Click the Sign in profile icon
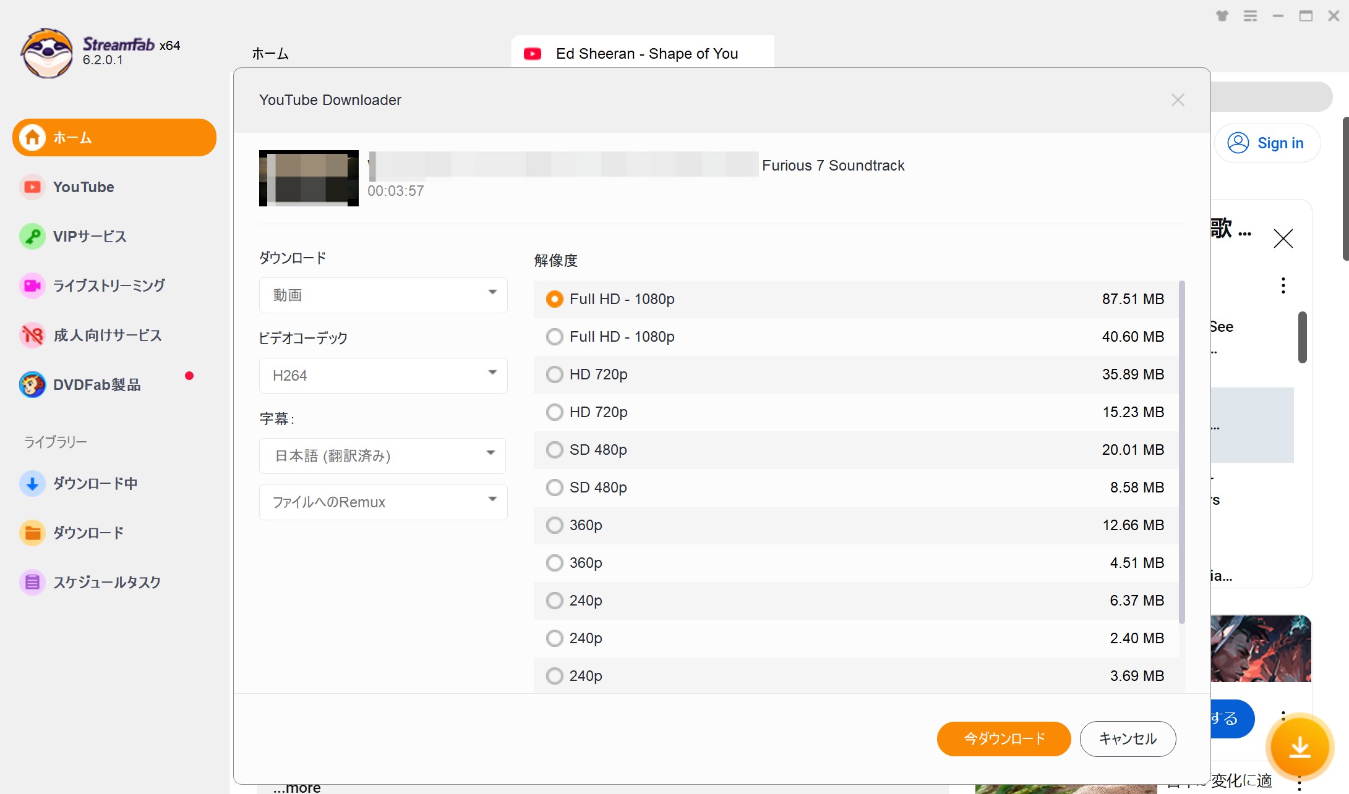The width and height of the screenshot is (1349, 794). coord(1238,143)
